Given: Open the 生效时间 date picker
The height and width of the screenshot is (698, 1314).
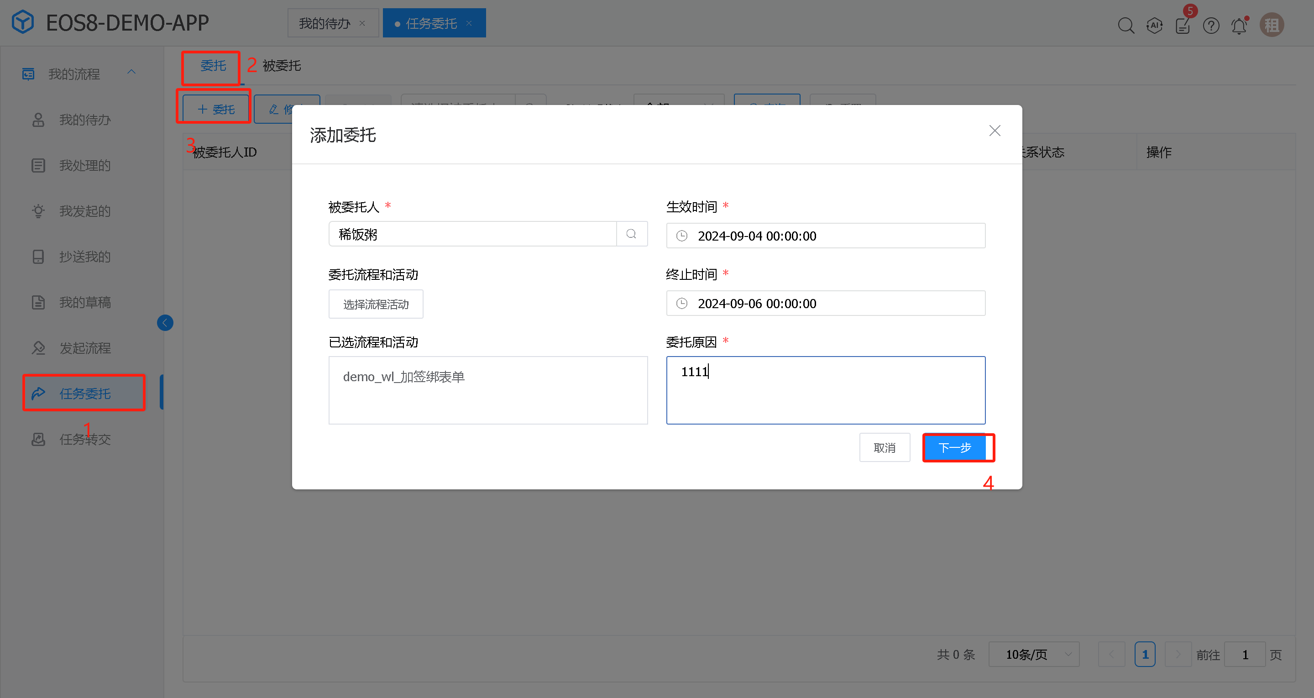Looking at the screenshot, I should pos(825,236).
